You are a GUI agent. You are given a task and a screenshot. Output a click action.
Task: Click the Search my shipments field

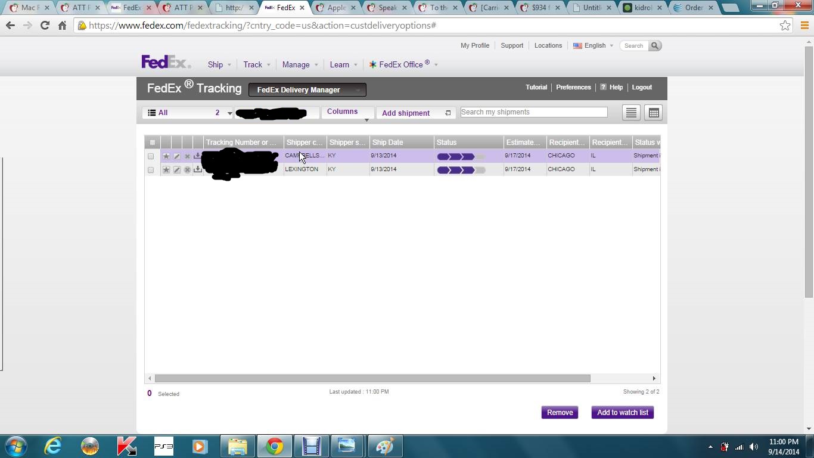[534, 112]
